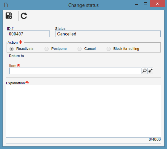Screen dimensions: 167x149
Task: Click the 0/4000 character counter bar
Action: click(x=83, y=140)
